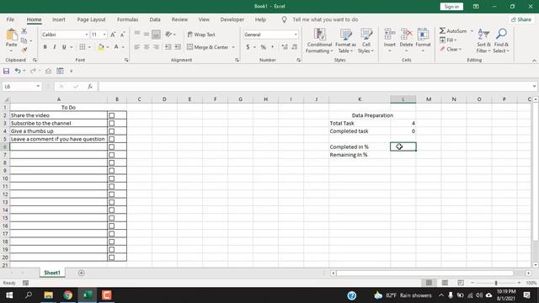Click the Format Painter brush icon

(x=24, y=50)
